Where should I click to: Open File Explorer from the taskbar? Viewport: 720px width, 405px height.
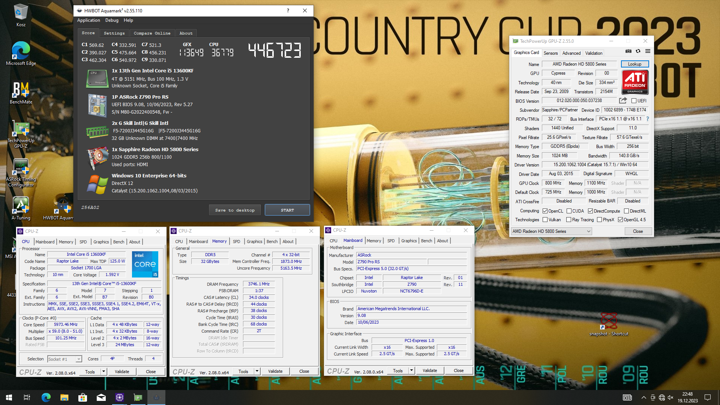(64, 397)
